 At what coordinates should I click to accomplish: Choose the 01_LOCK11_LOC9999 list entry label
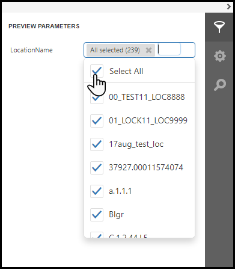148,120
